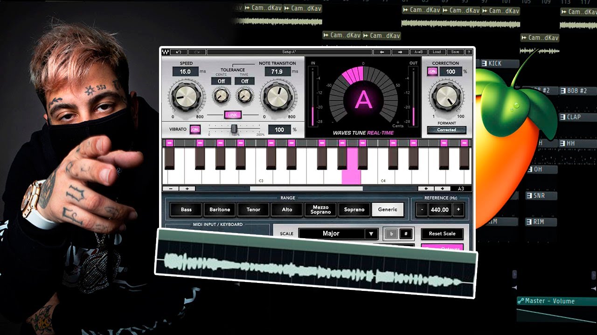Click the Vibrato percent value field
Screen dimensions: 597x335
(280, 130)
